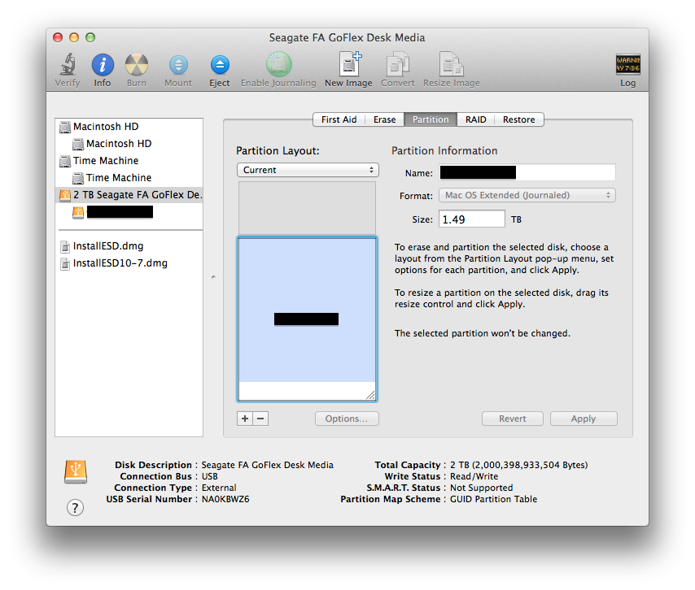Click Write Status Read/Write value
This screenshot has height=590, width=695.
click(x=474, y=477)
